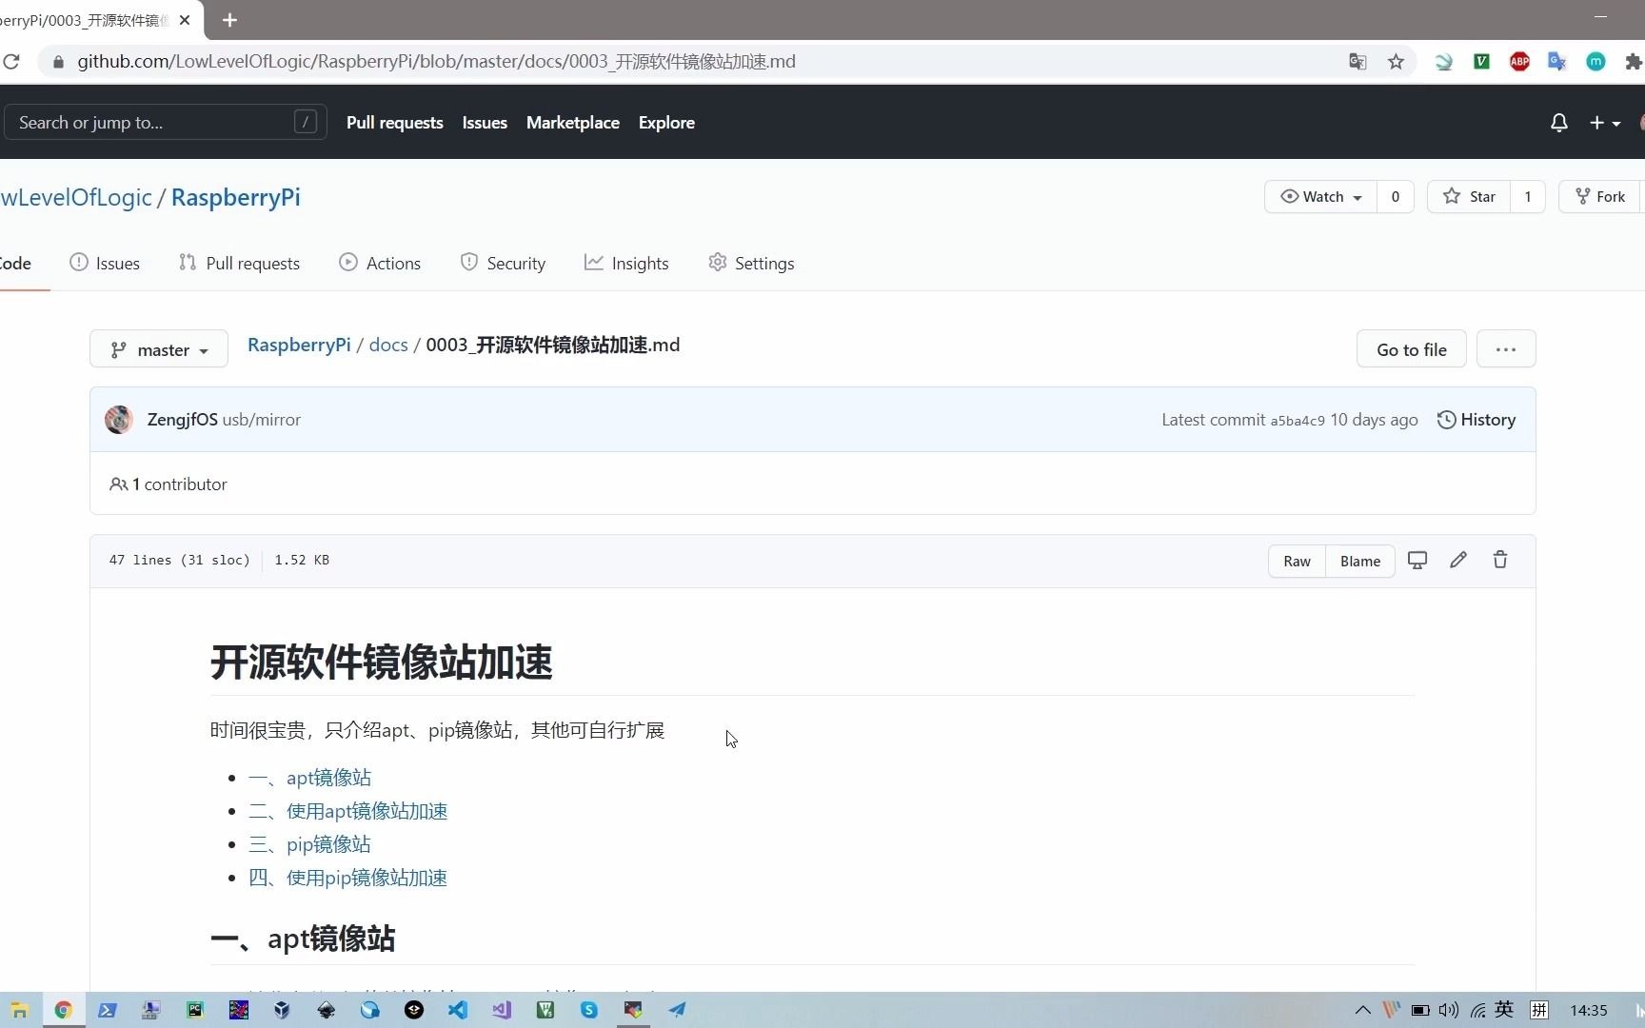Screen dimensions: 1645x1028
Task: Close the current browser tab
Action: [x=185, y=20]
